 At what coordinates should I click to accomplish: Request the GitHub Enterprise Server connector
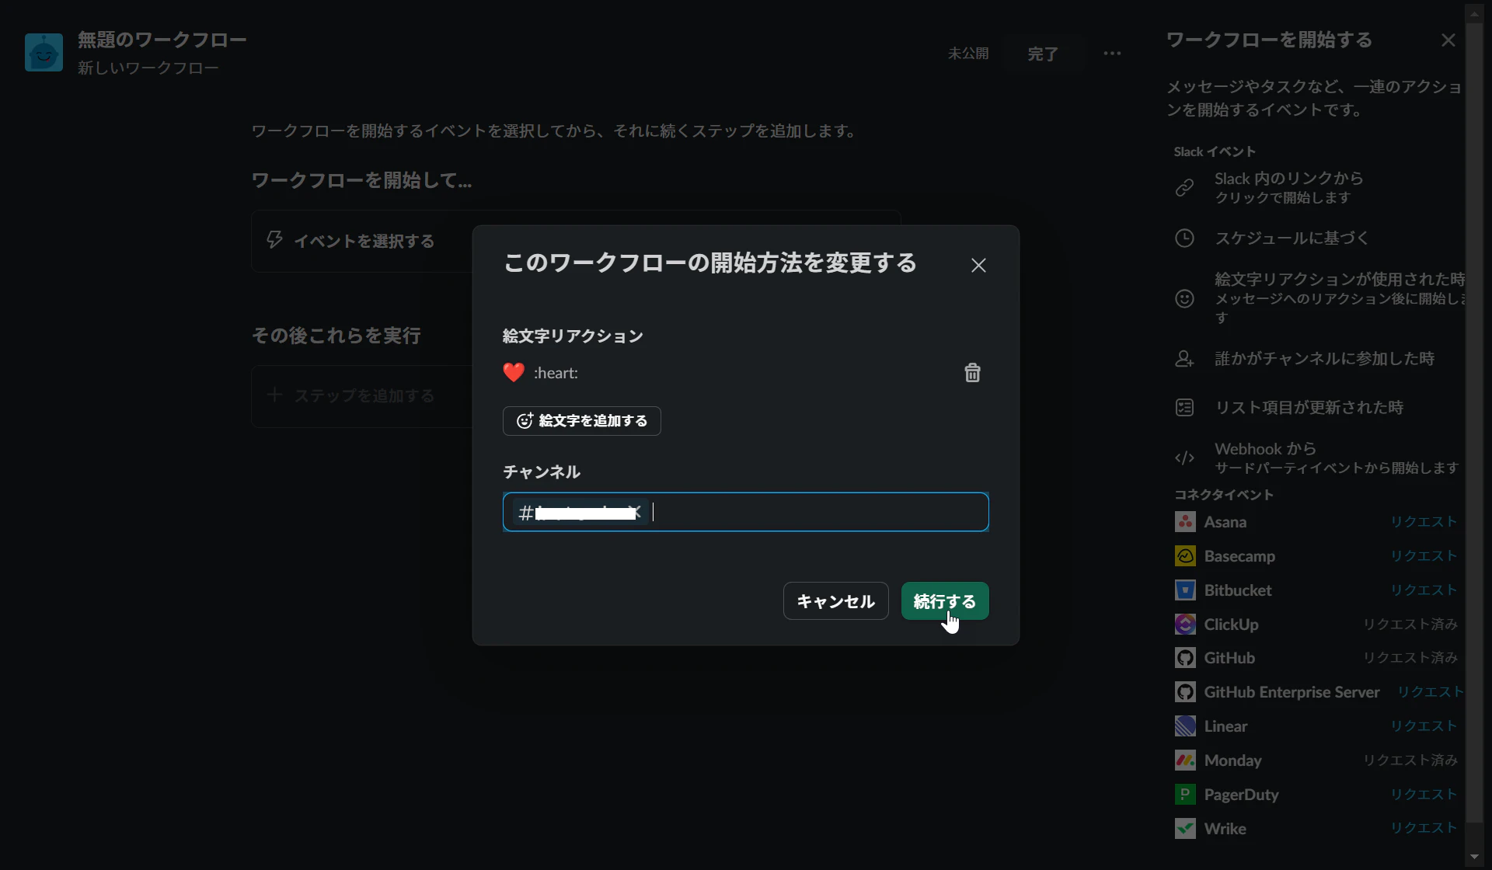point(1430,692)
